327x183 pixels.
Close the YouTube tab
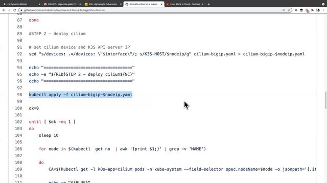(202, 4)
